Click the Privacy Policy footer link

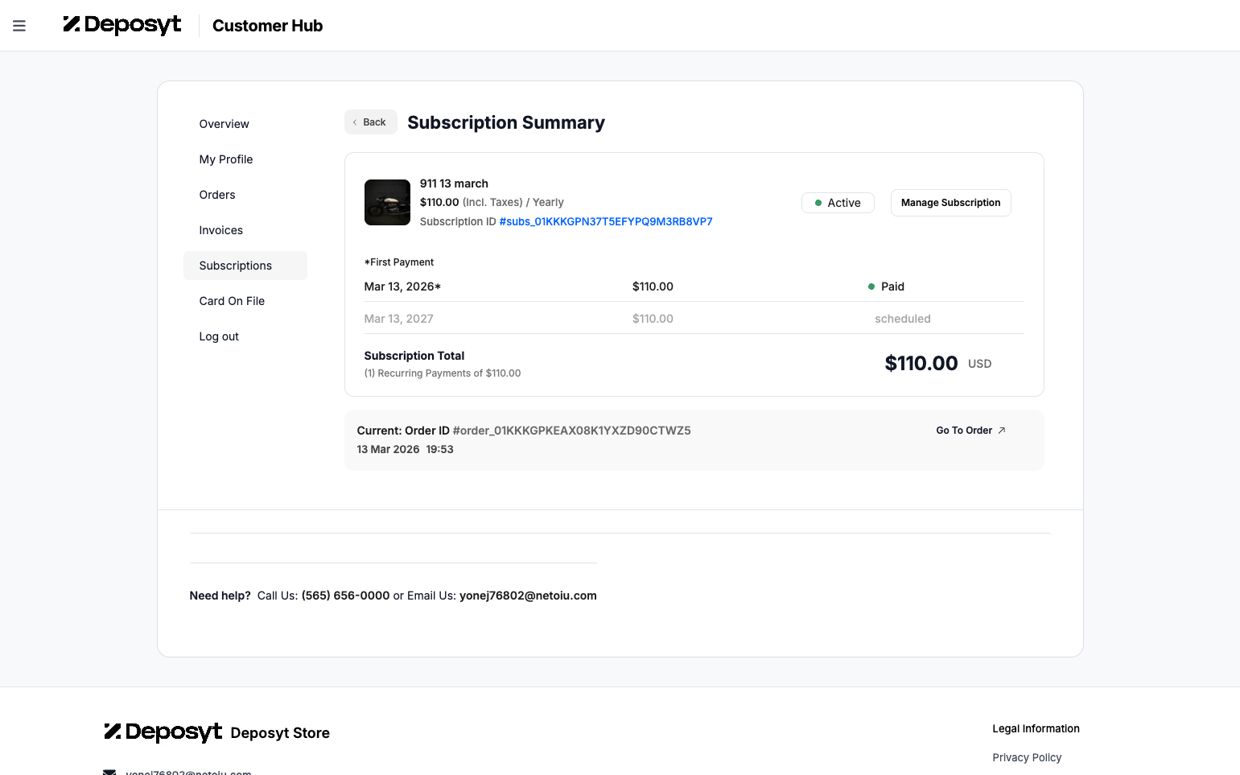(x=1027, y=757)
